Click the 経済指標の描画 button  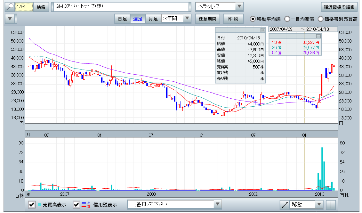point(339,7)
